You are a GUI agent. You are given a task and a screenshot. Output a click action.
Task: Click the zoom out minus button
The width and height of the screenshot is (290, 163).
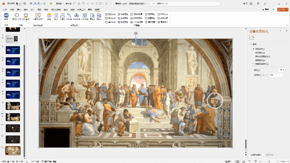click(x=260, y=161)
